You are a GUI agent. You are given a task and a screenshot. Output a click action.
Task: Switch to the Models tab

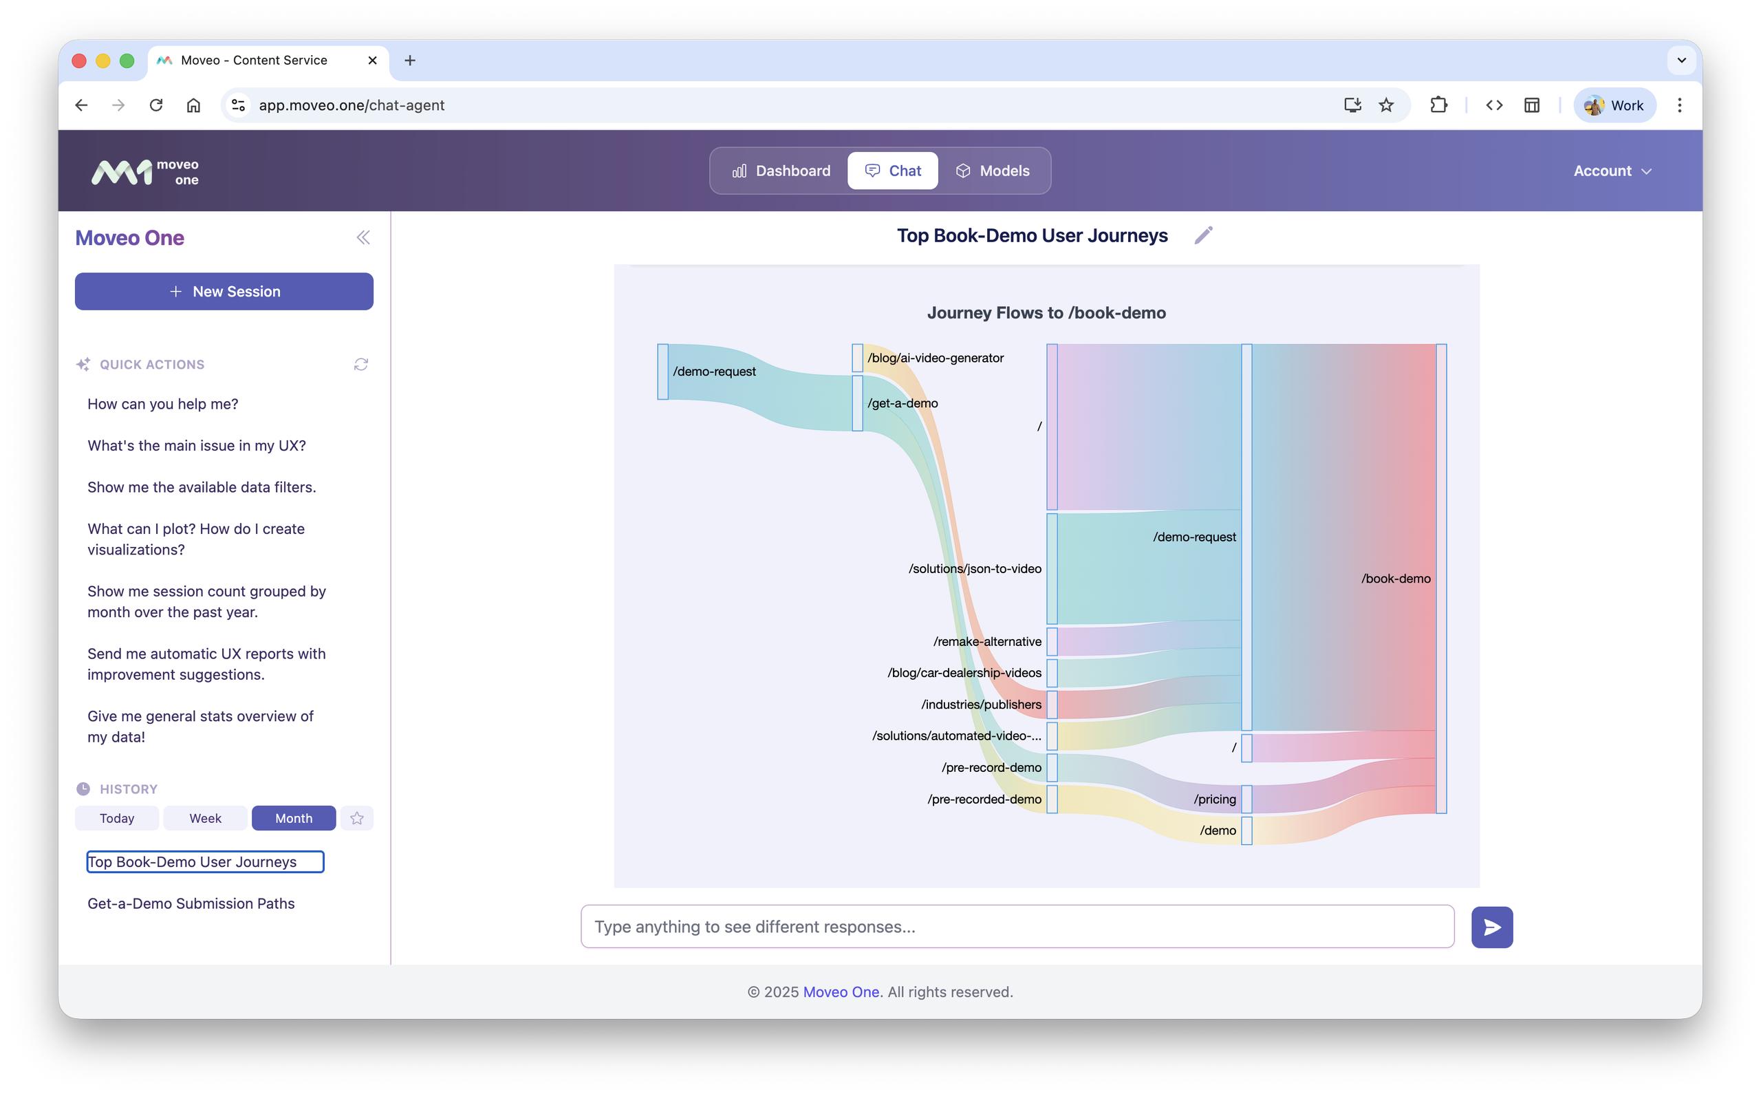click(992, 171)
